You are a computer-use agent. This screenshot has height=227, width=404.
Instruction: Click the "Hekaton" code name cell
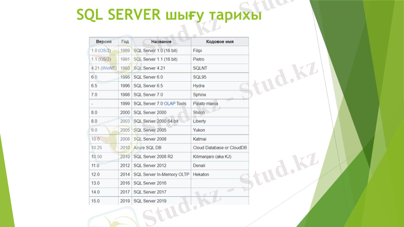tap(201, 174)
